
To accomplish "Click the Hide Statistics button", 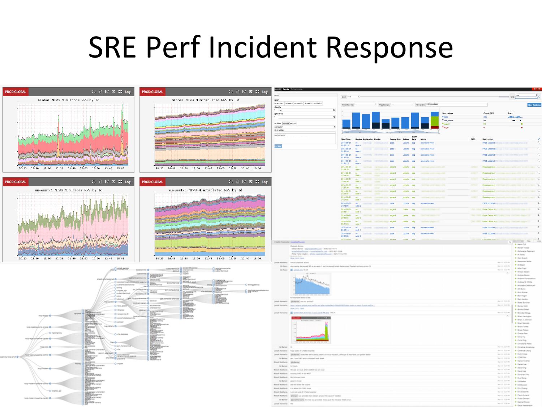I will click(534, 105).
